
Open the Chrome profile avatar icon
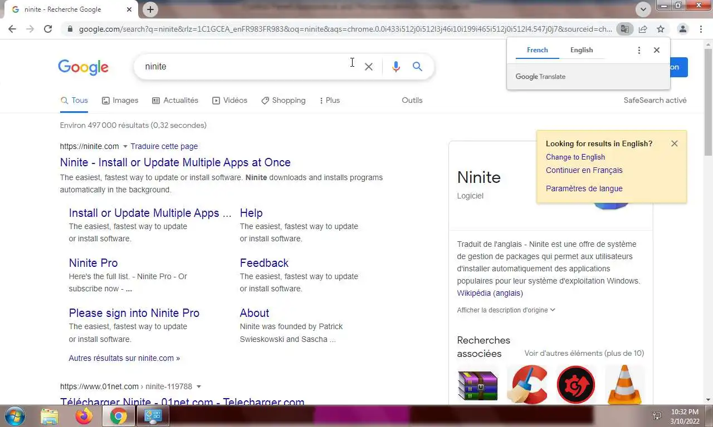pos(682,29)
